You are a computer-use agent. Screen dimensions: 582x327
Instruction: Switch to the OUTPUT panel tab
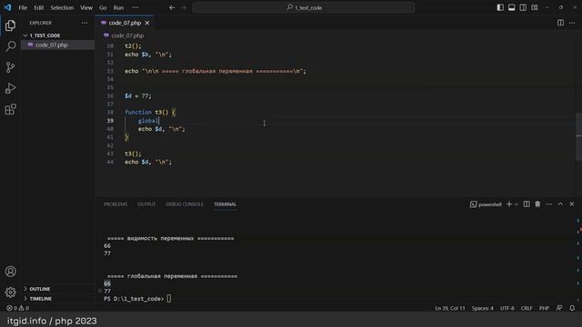click(146, 204)
